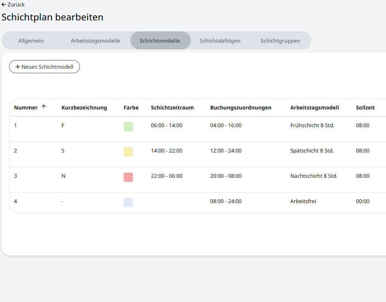The width and height of the screenshot is (386, 302).
Task: Click the yellow color swatch for shift S
Action: (x=128, y=152)
